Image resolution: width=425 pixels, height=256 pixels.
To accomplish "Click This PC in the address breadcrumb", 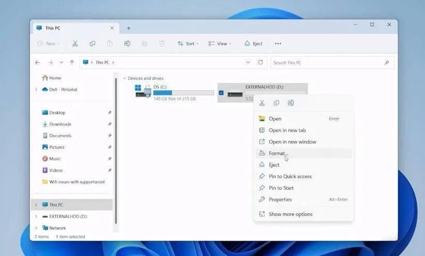I will [102, 62].
